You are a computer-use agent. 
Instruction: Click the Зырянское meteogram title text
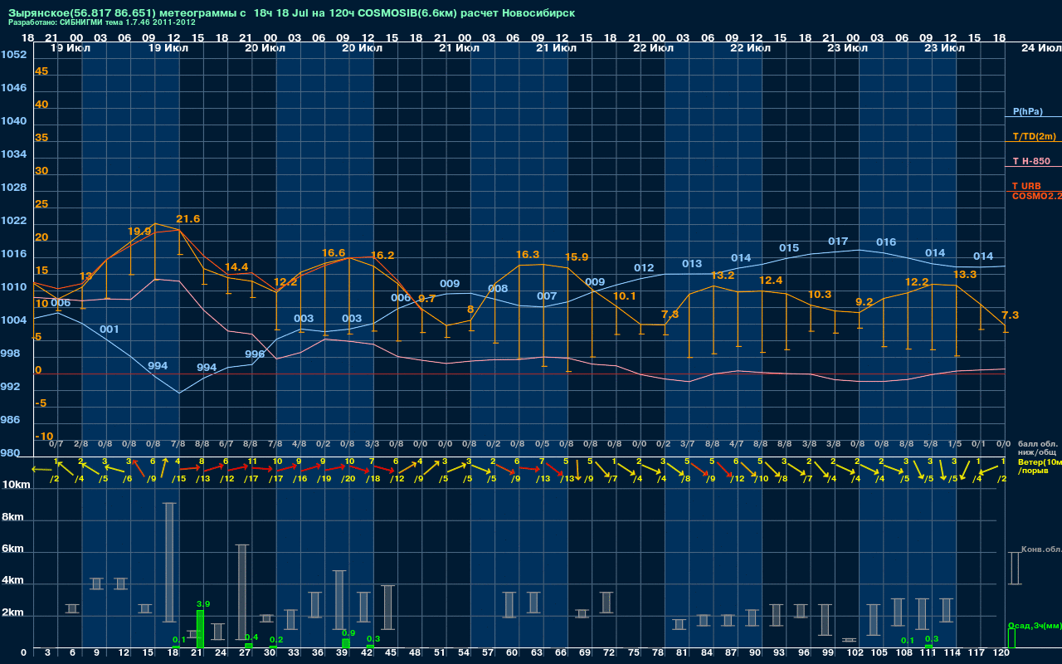(291, 13)
